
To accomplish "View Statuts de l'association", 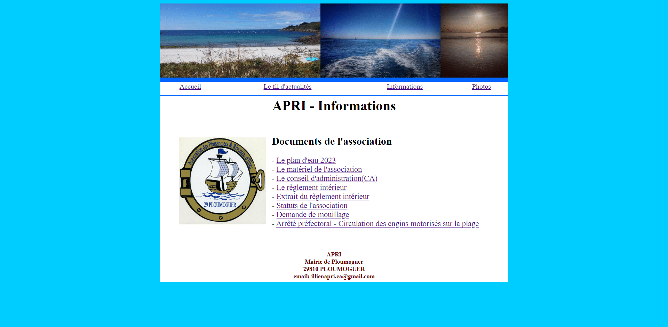I will pos(311,206).
